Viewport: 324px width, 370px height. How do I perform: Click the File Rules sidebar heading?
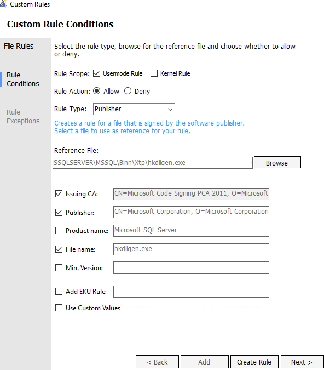pyautogui.click(x=19, y=46)
